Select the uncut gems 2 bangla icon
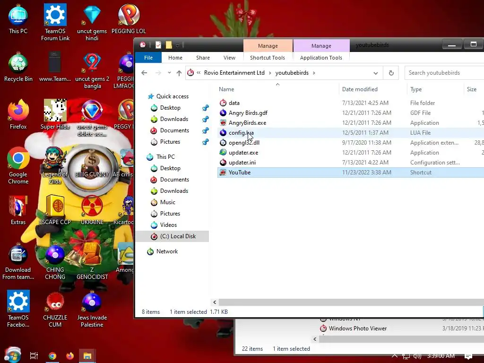Image resolution: width=484 pixels, height=363 pixels. point(92,70)
